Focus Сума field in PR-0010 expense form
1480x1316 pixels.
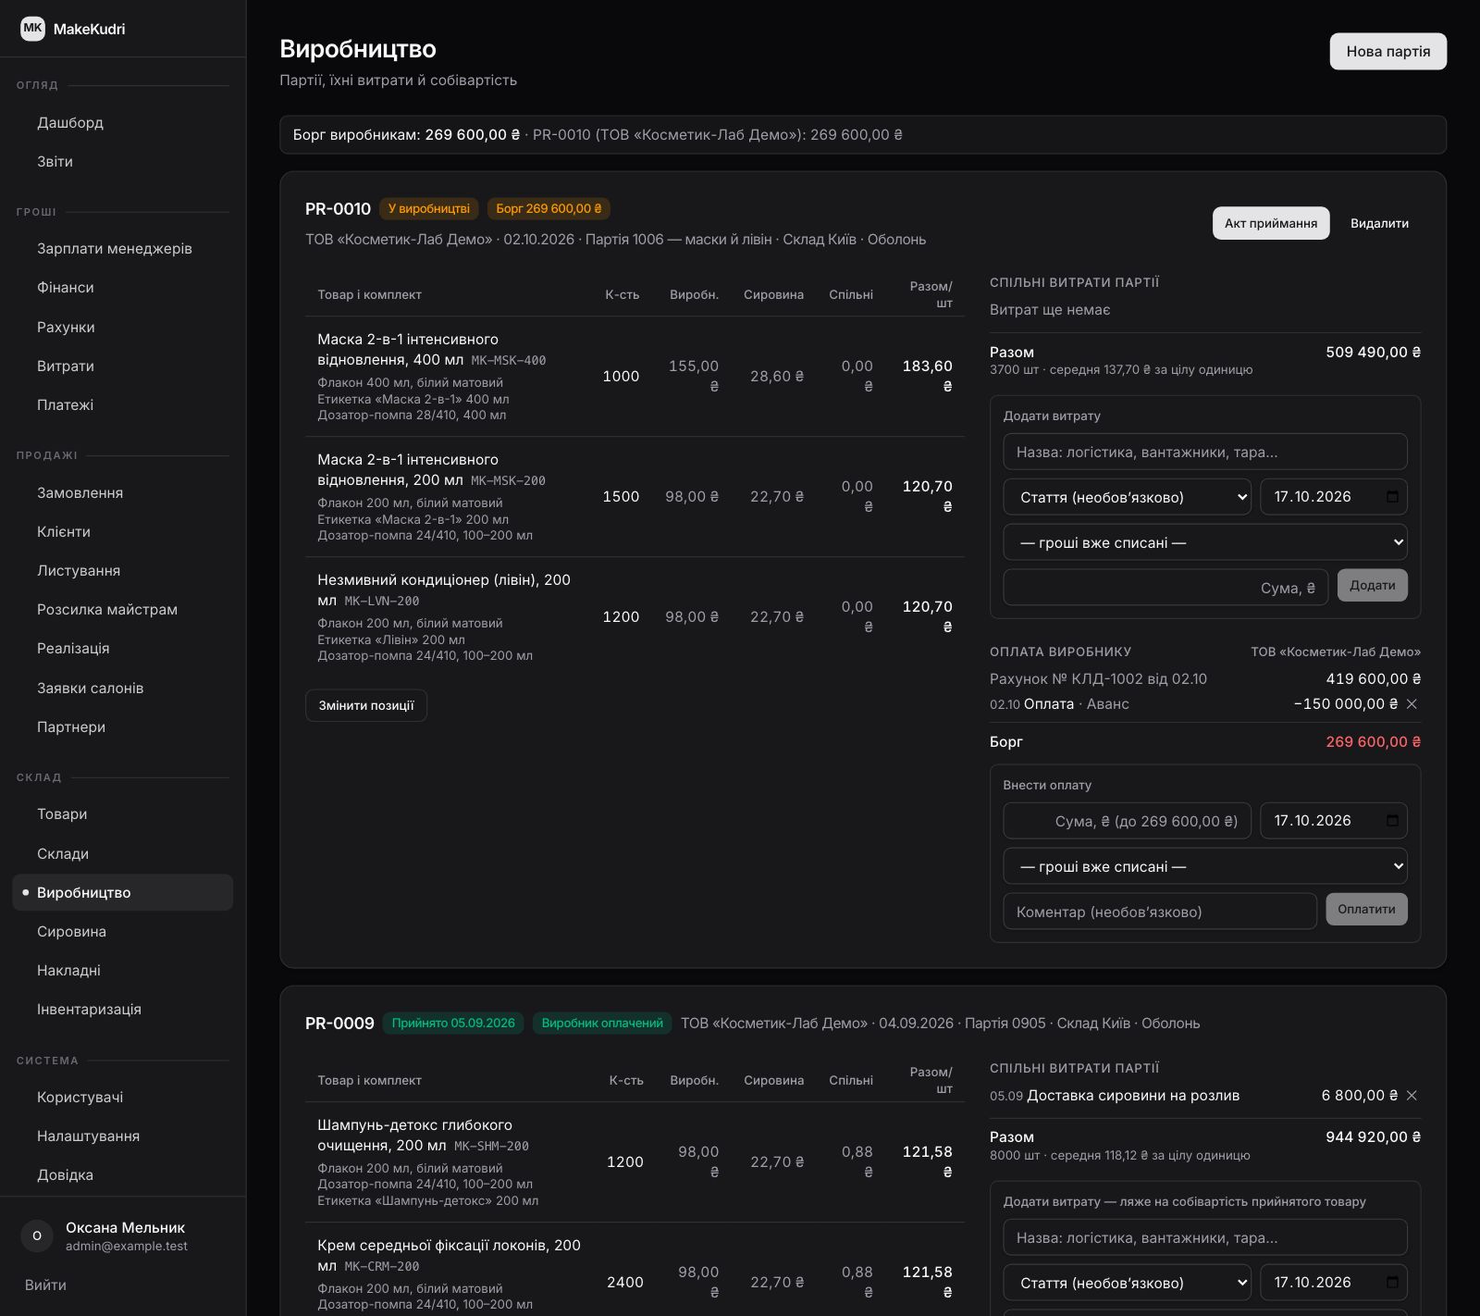(x=1165, y=588)
